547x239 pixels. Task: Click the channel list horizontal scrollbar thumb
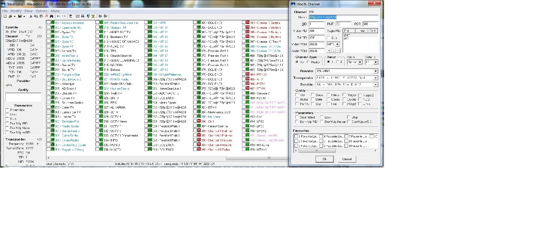click(257, 158)
